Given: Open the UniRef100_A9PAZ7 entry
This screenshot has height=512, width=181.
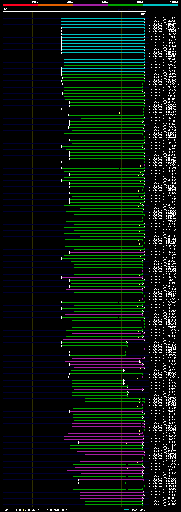Looking at the screenshot, I should [x=162, y=24].
